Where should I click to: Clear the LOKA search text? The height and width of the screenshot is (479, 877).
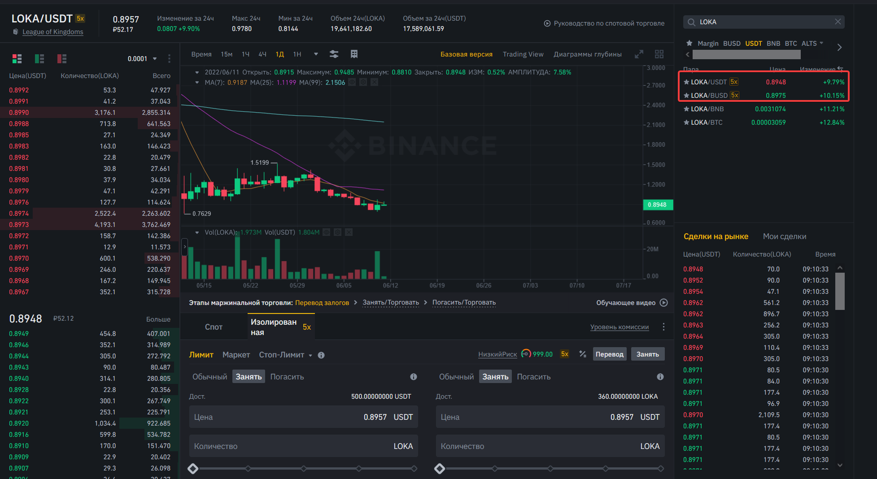(x=838, y=22)
